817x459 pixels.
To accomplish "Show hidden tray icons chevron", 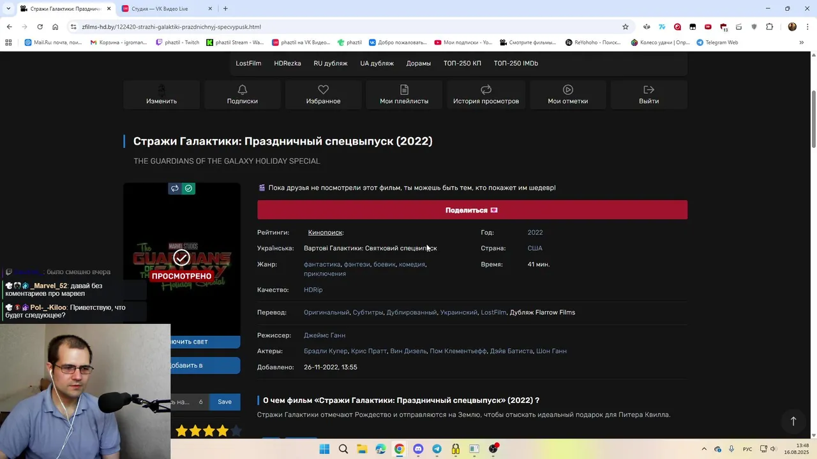I will tap(704, 449).
